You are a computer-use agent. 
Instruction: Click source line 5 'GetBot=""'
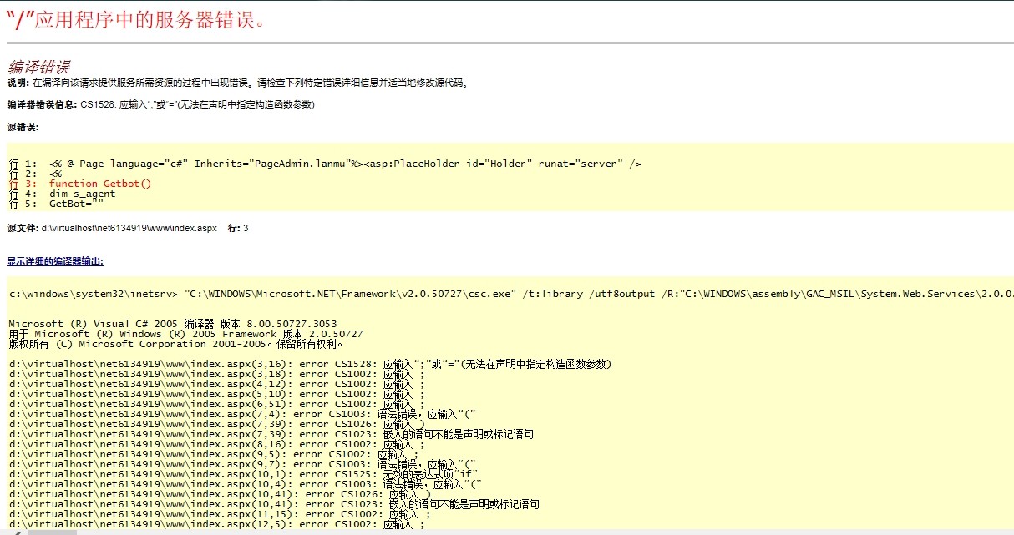(x=75, y=204)
